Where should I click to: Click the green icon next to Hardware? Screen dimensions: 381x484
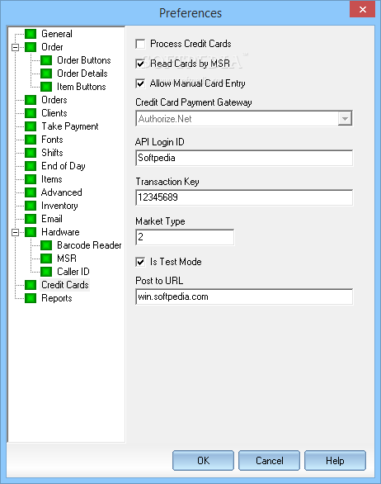(31, 232)
